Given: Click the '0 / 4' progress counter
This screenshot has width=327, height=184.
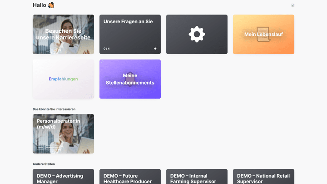Looking at the screenshot, I should click(106, 49).
